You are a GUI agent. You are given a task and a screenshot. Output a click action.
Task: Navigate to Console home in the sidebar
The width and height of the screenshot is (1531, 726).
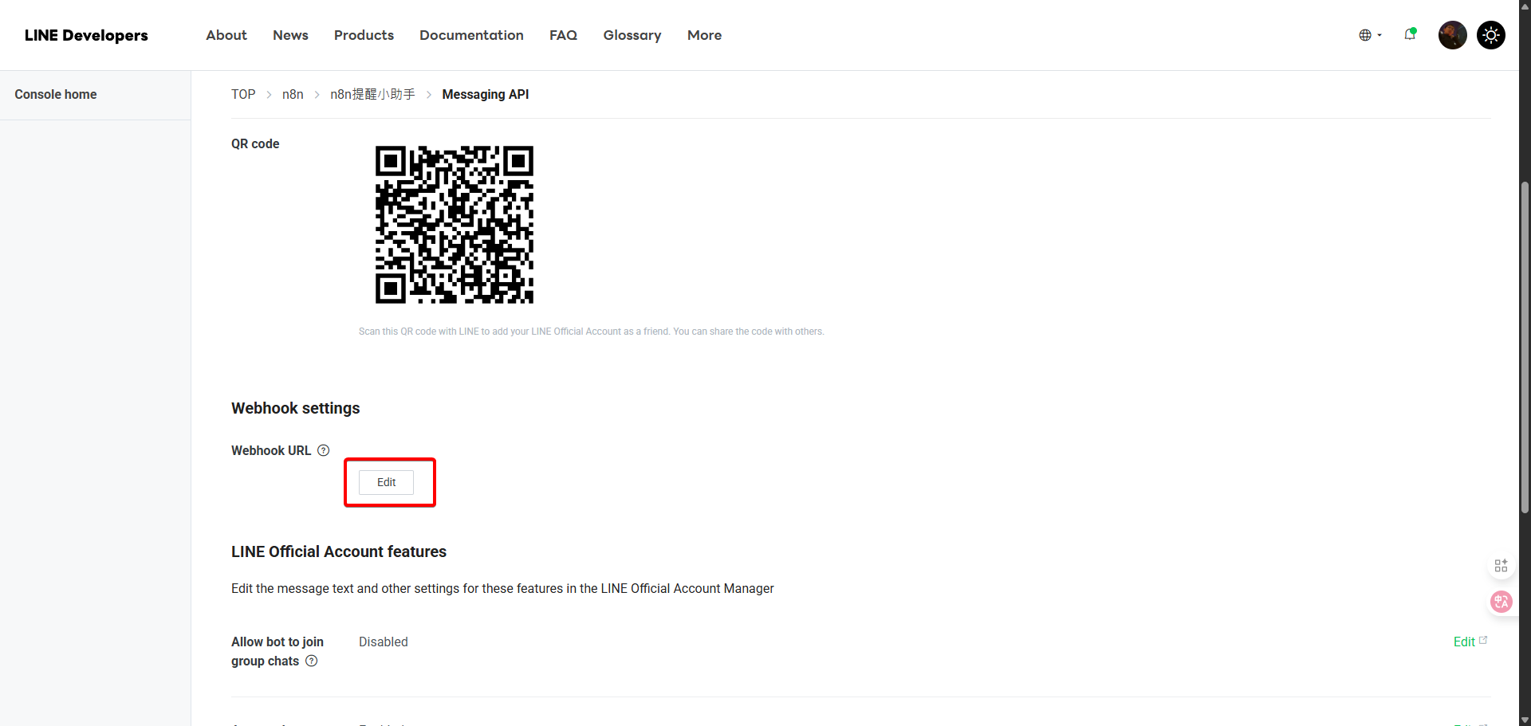click(56, 94)
